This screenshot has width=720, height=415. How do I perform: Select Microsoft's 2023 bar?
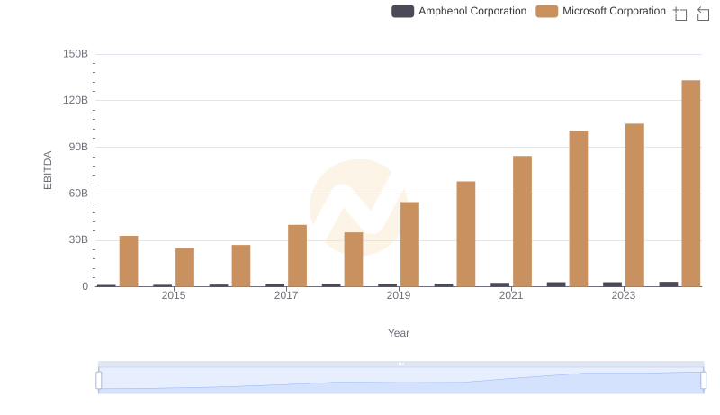pyautogui.click(x=634, y=205)
